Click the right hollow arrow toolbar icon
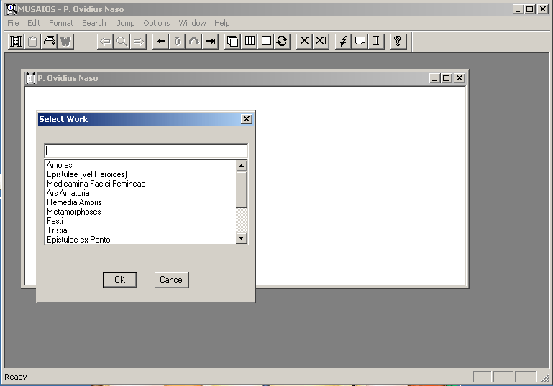Image resolution: width=553 pixels, height=386 pixels. [x=138, y=41]
